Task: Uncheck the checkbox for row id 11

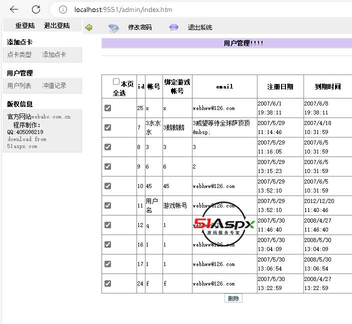Action: [107, 205]
